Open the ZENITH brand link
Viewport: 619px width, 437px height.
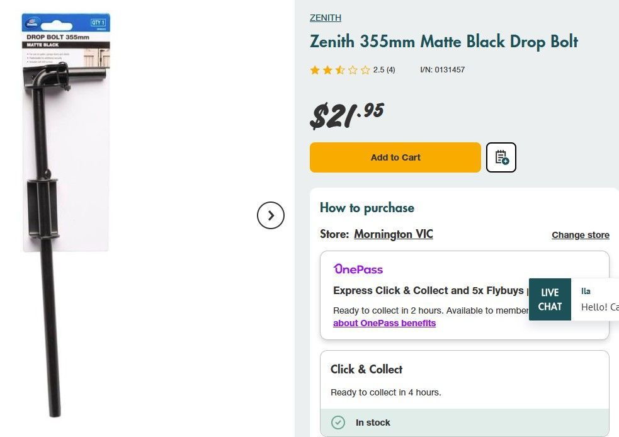tap(326, 18)
